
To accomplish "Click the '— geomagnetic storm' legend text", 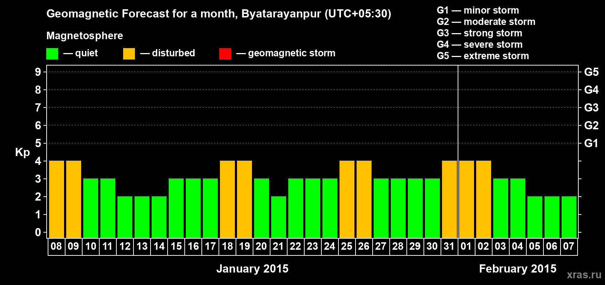I will tap(286, 53).
